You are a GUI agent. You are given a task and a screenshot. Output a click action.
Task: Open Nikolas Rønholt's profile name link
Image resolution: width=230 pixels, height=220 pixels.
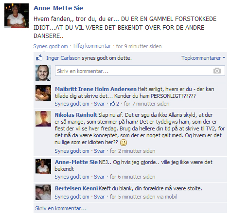point(76,115)
